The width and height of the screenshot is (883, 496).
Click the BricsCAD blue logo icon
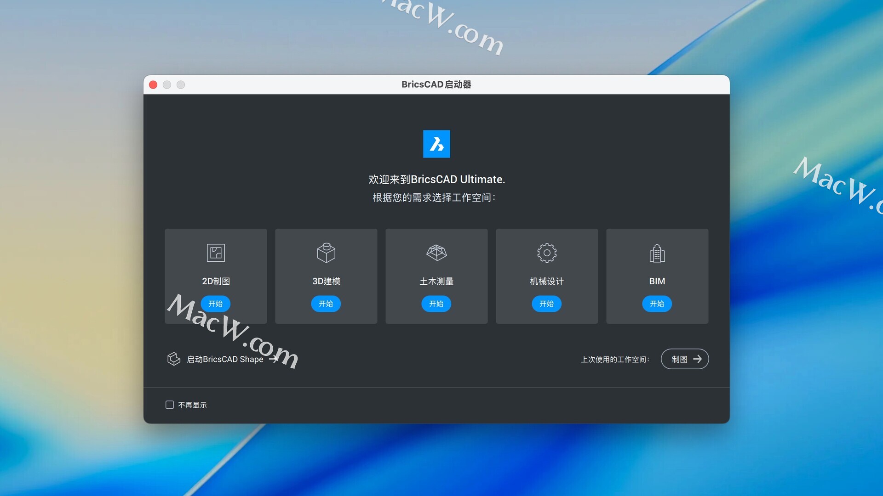click(x=436, y=144)
